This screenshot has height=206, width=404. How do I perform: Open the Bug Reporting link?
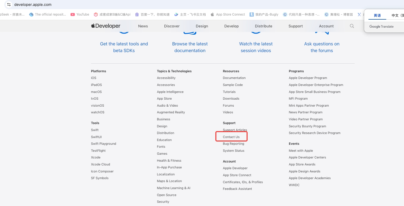(233, 144)
